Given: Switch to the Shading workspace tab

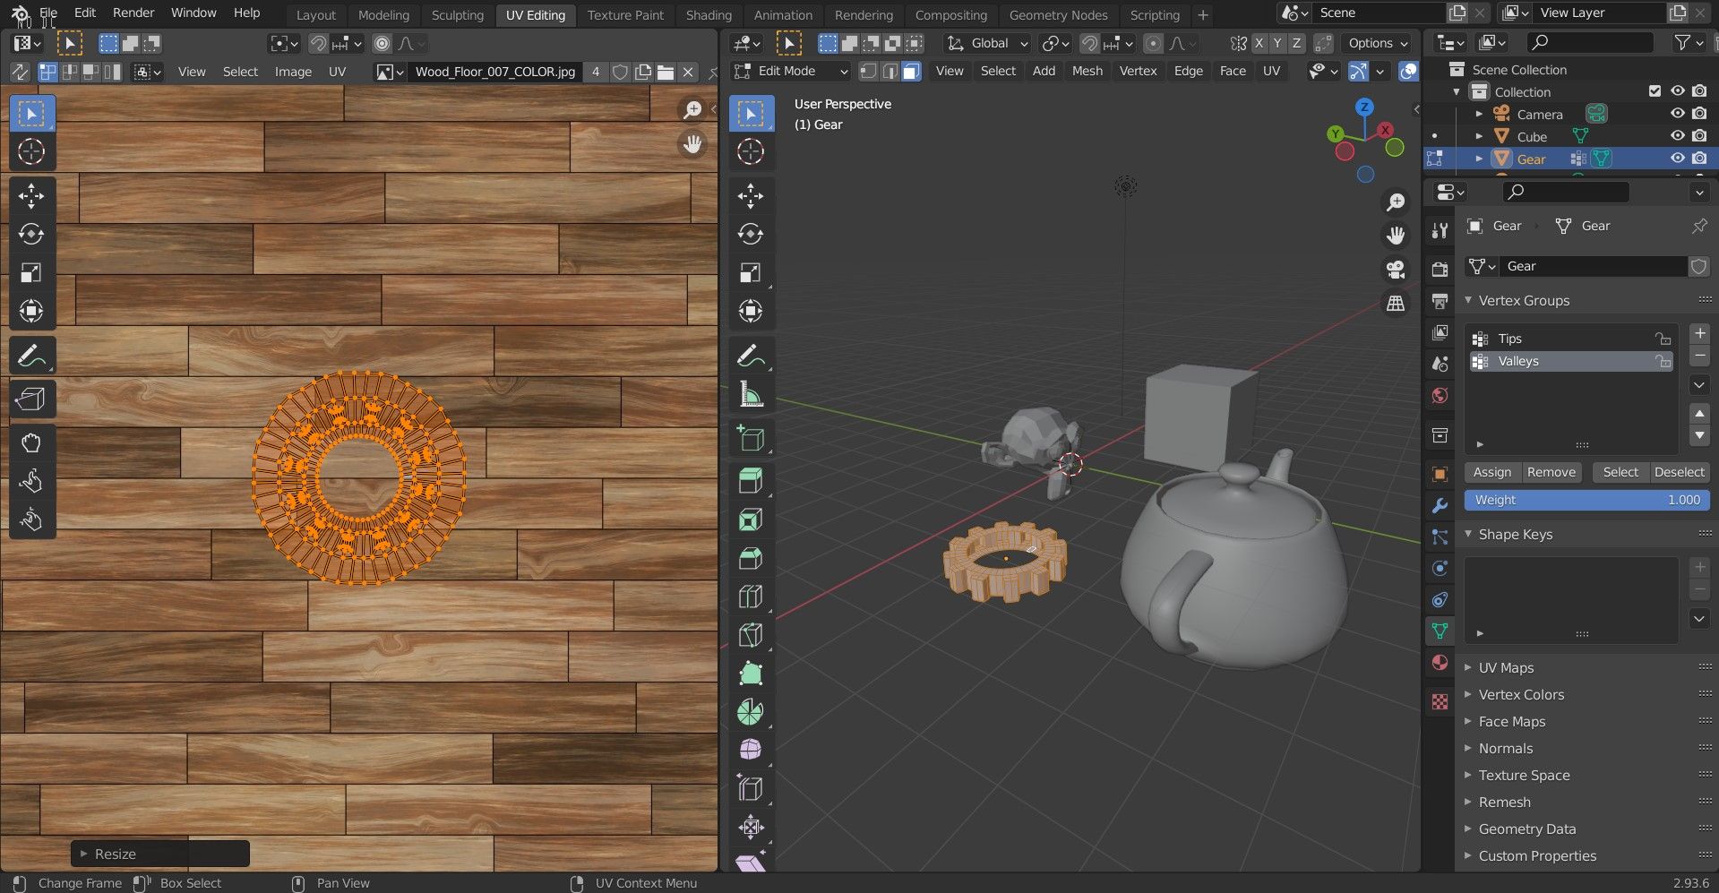Looking at the screenshot, I should [x=709, y=15].
